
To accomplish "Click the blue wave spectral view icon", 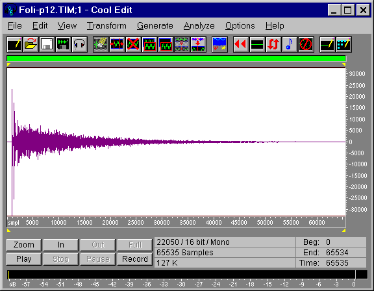I will 219,45.
